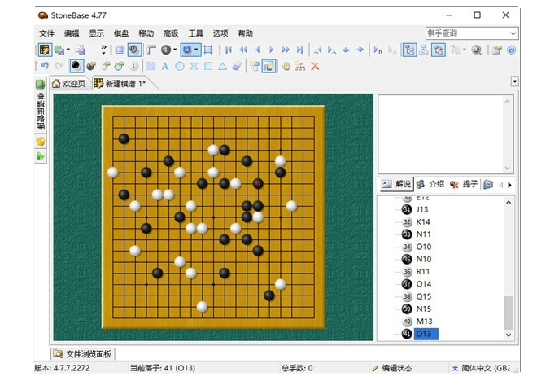The image size is (550, 381).
Task: Click the red X delete icon
Action: (315, 66)
